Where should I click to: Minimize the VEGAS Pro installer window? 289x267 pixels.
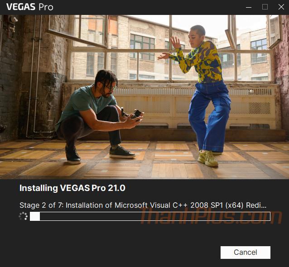249,7
